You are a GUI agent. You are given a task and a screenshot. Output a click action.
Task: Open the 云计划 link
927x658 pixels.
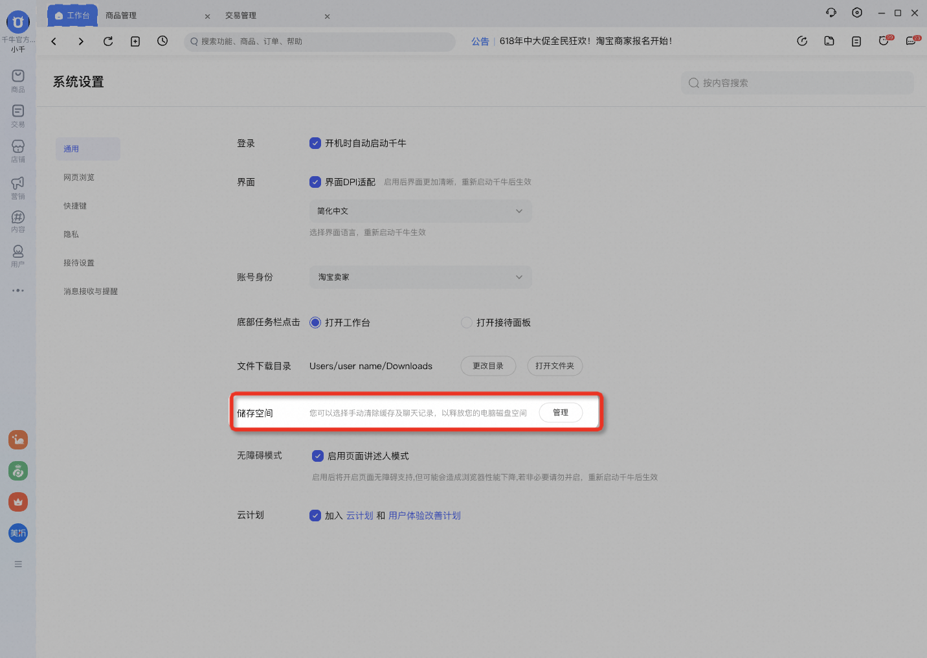click(x=359, y=516)
